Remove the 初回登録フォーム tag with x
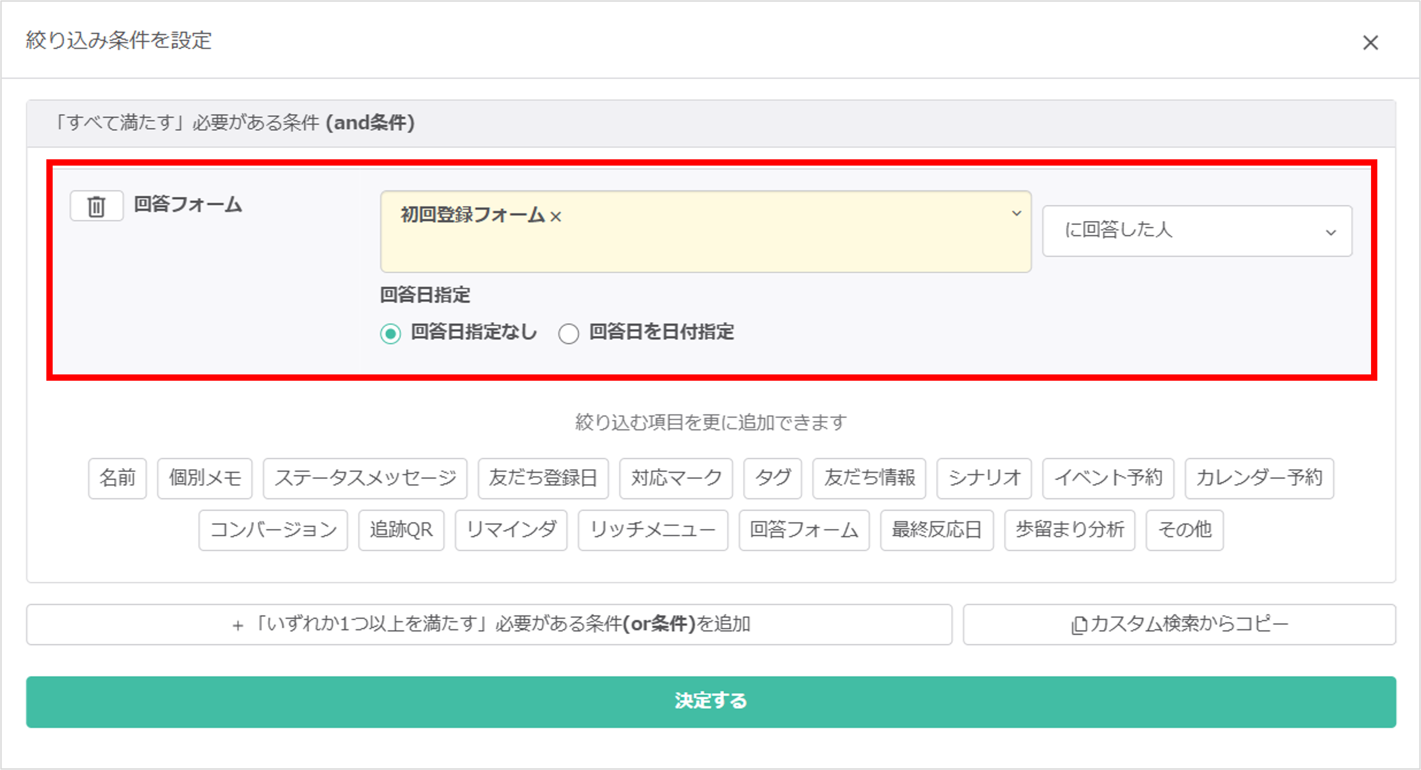 point(555,217)
